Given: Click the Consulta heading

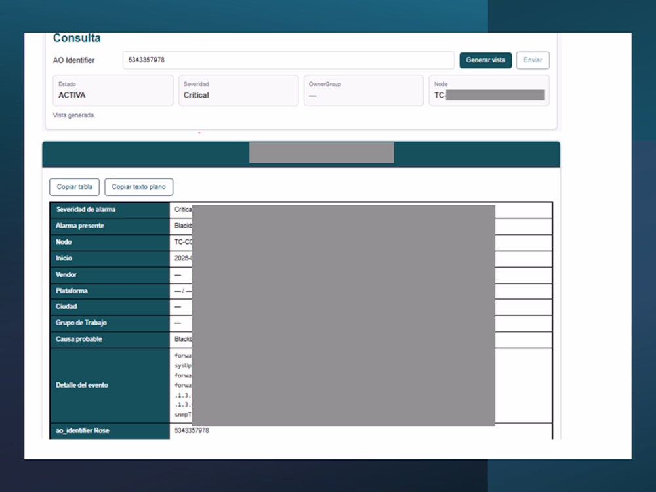Looking at the screenshot, I should (x=77, y=38).
